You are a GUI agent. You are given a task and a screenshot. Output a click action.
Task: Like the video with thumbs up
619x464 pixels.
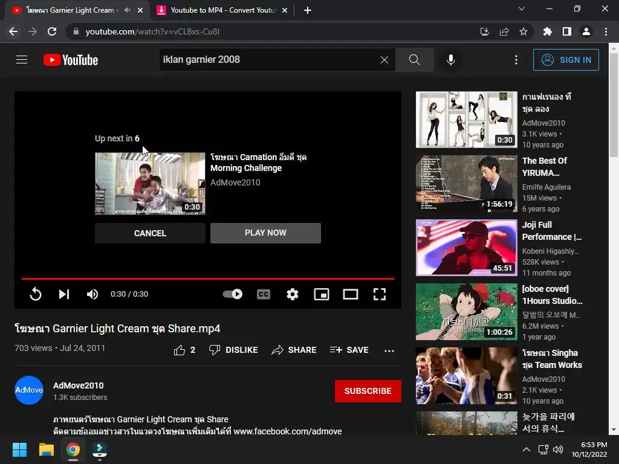[x=184, y=350]
